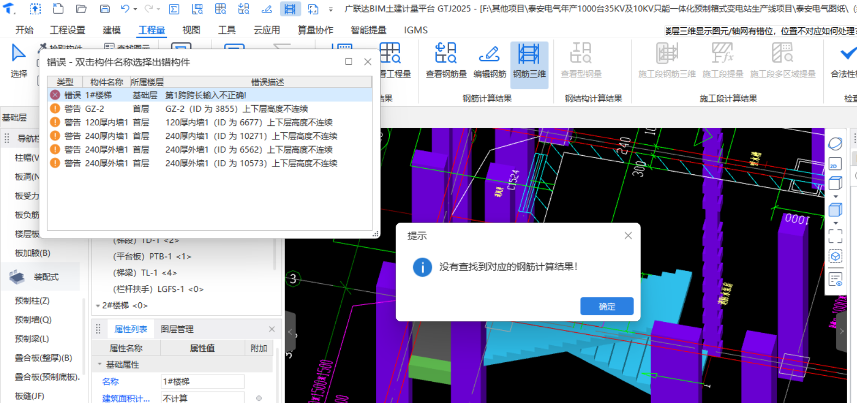Click the 名称 value field 1#楼梯

(202, 381)
